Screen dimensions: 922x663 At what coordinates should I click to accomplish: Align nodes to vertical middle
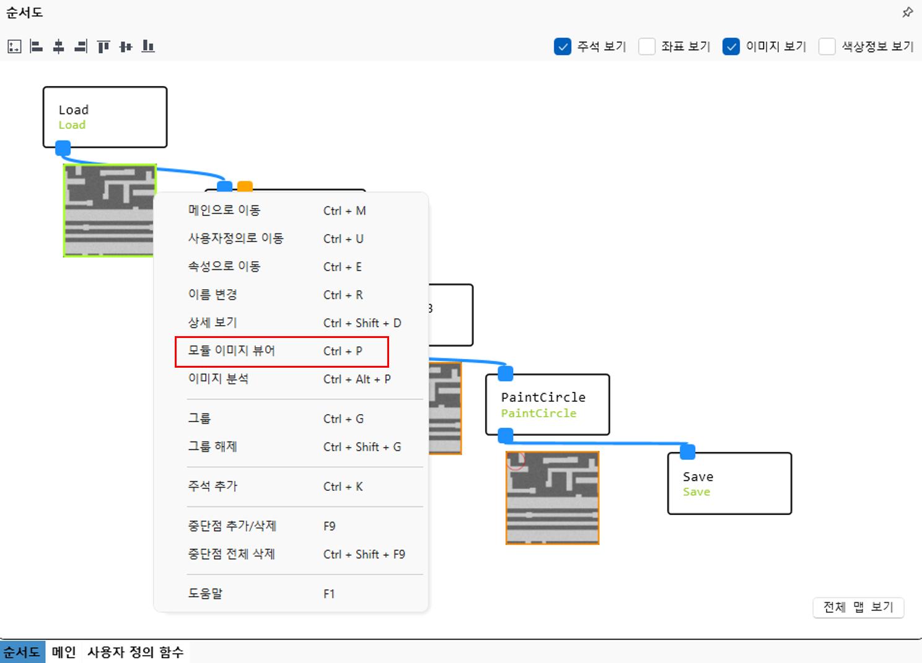pos(126,46)
